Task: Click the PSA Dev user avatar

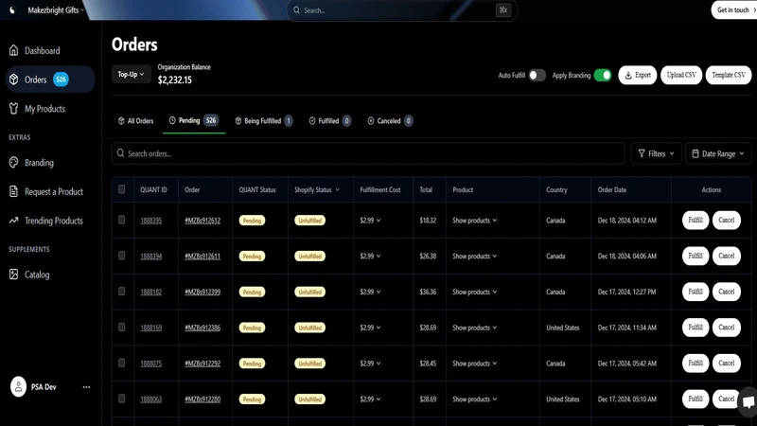Action: point(18,387)
